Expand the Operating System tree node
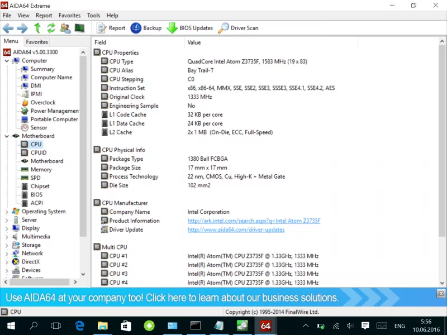447x335 pixels. (x=7, y=212)
